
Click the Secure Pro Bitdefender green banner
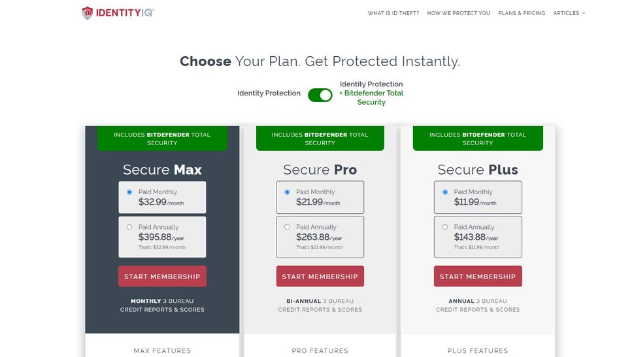(x=320, y=139)
